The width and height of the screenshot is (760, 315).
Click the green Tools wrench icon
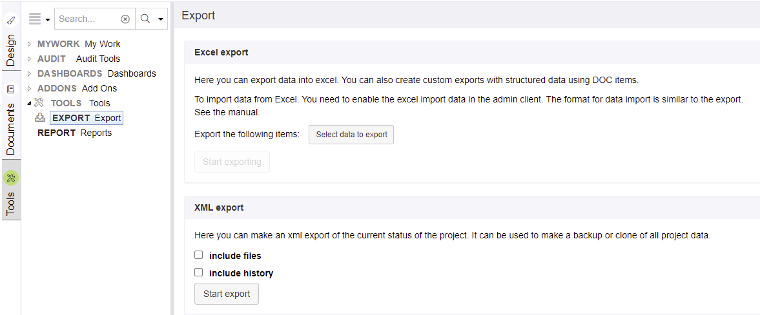click(11, 178)
